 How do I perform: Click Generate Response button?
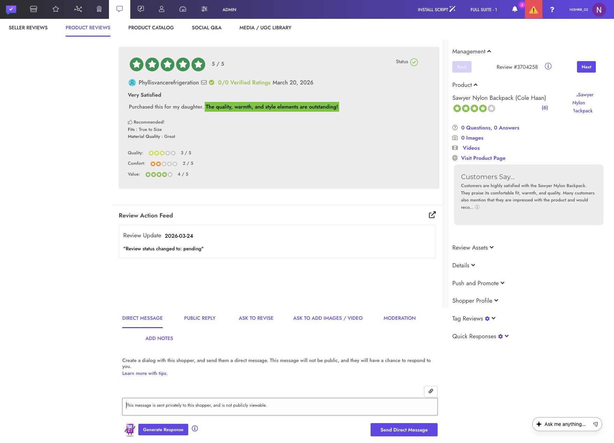pos(163,430)
